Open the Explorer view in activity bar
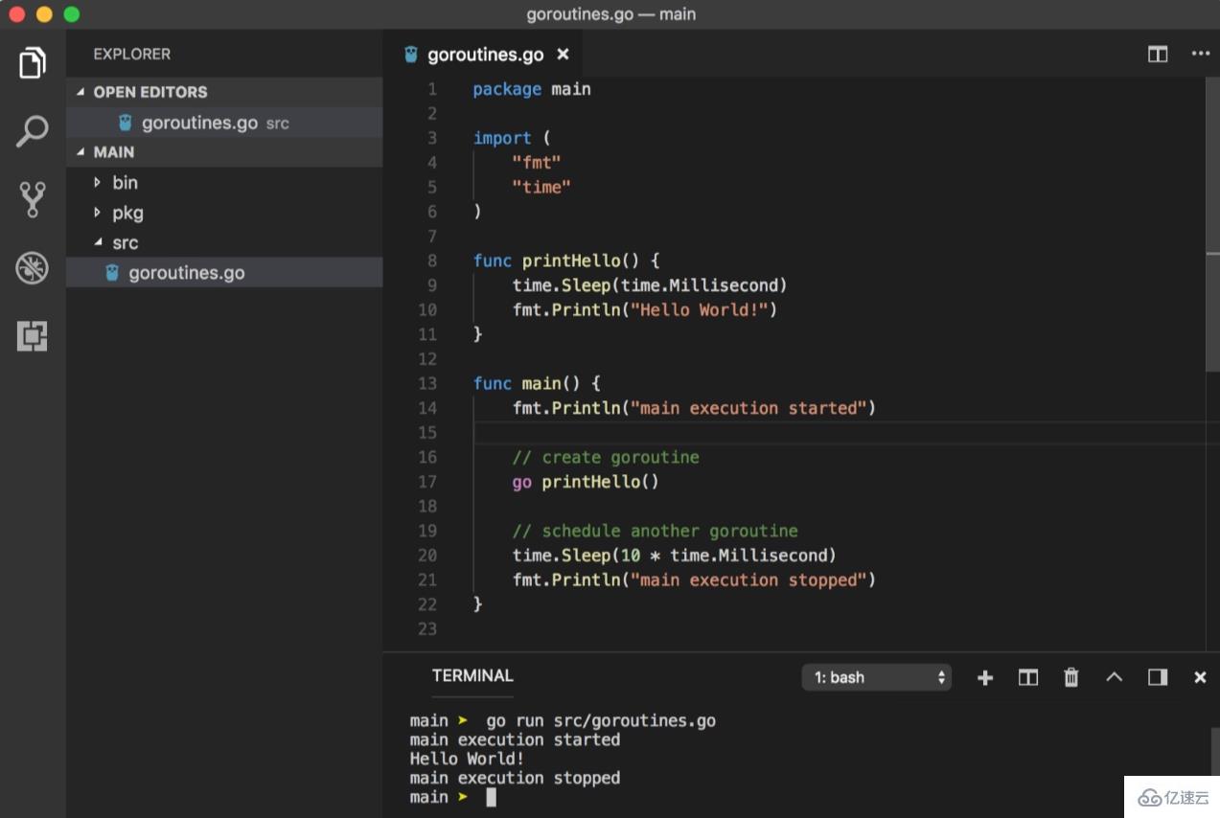The image size is (1220, 818). coord(33,63)
